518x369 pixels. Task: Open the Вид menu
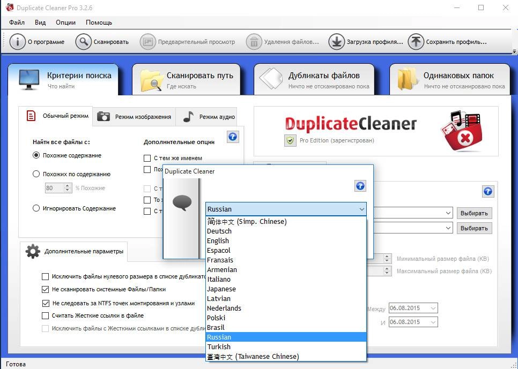40,22
